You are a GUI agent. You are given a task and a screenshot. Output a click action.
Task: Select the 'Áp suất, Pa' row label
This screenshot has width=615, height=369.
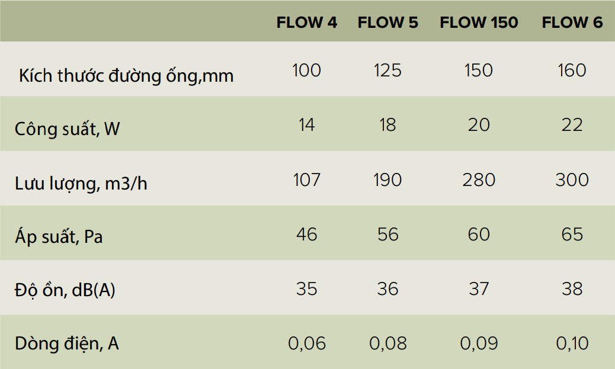point(59,238)
